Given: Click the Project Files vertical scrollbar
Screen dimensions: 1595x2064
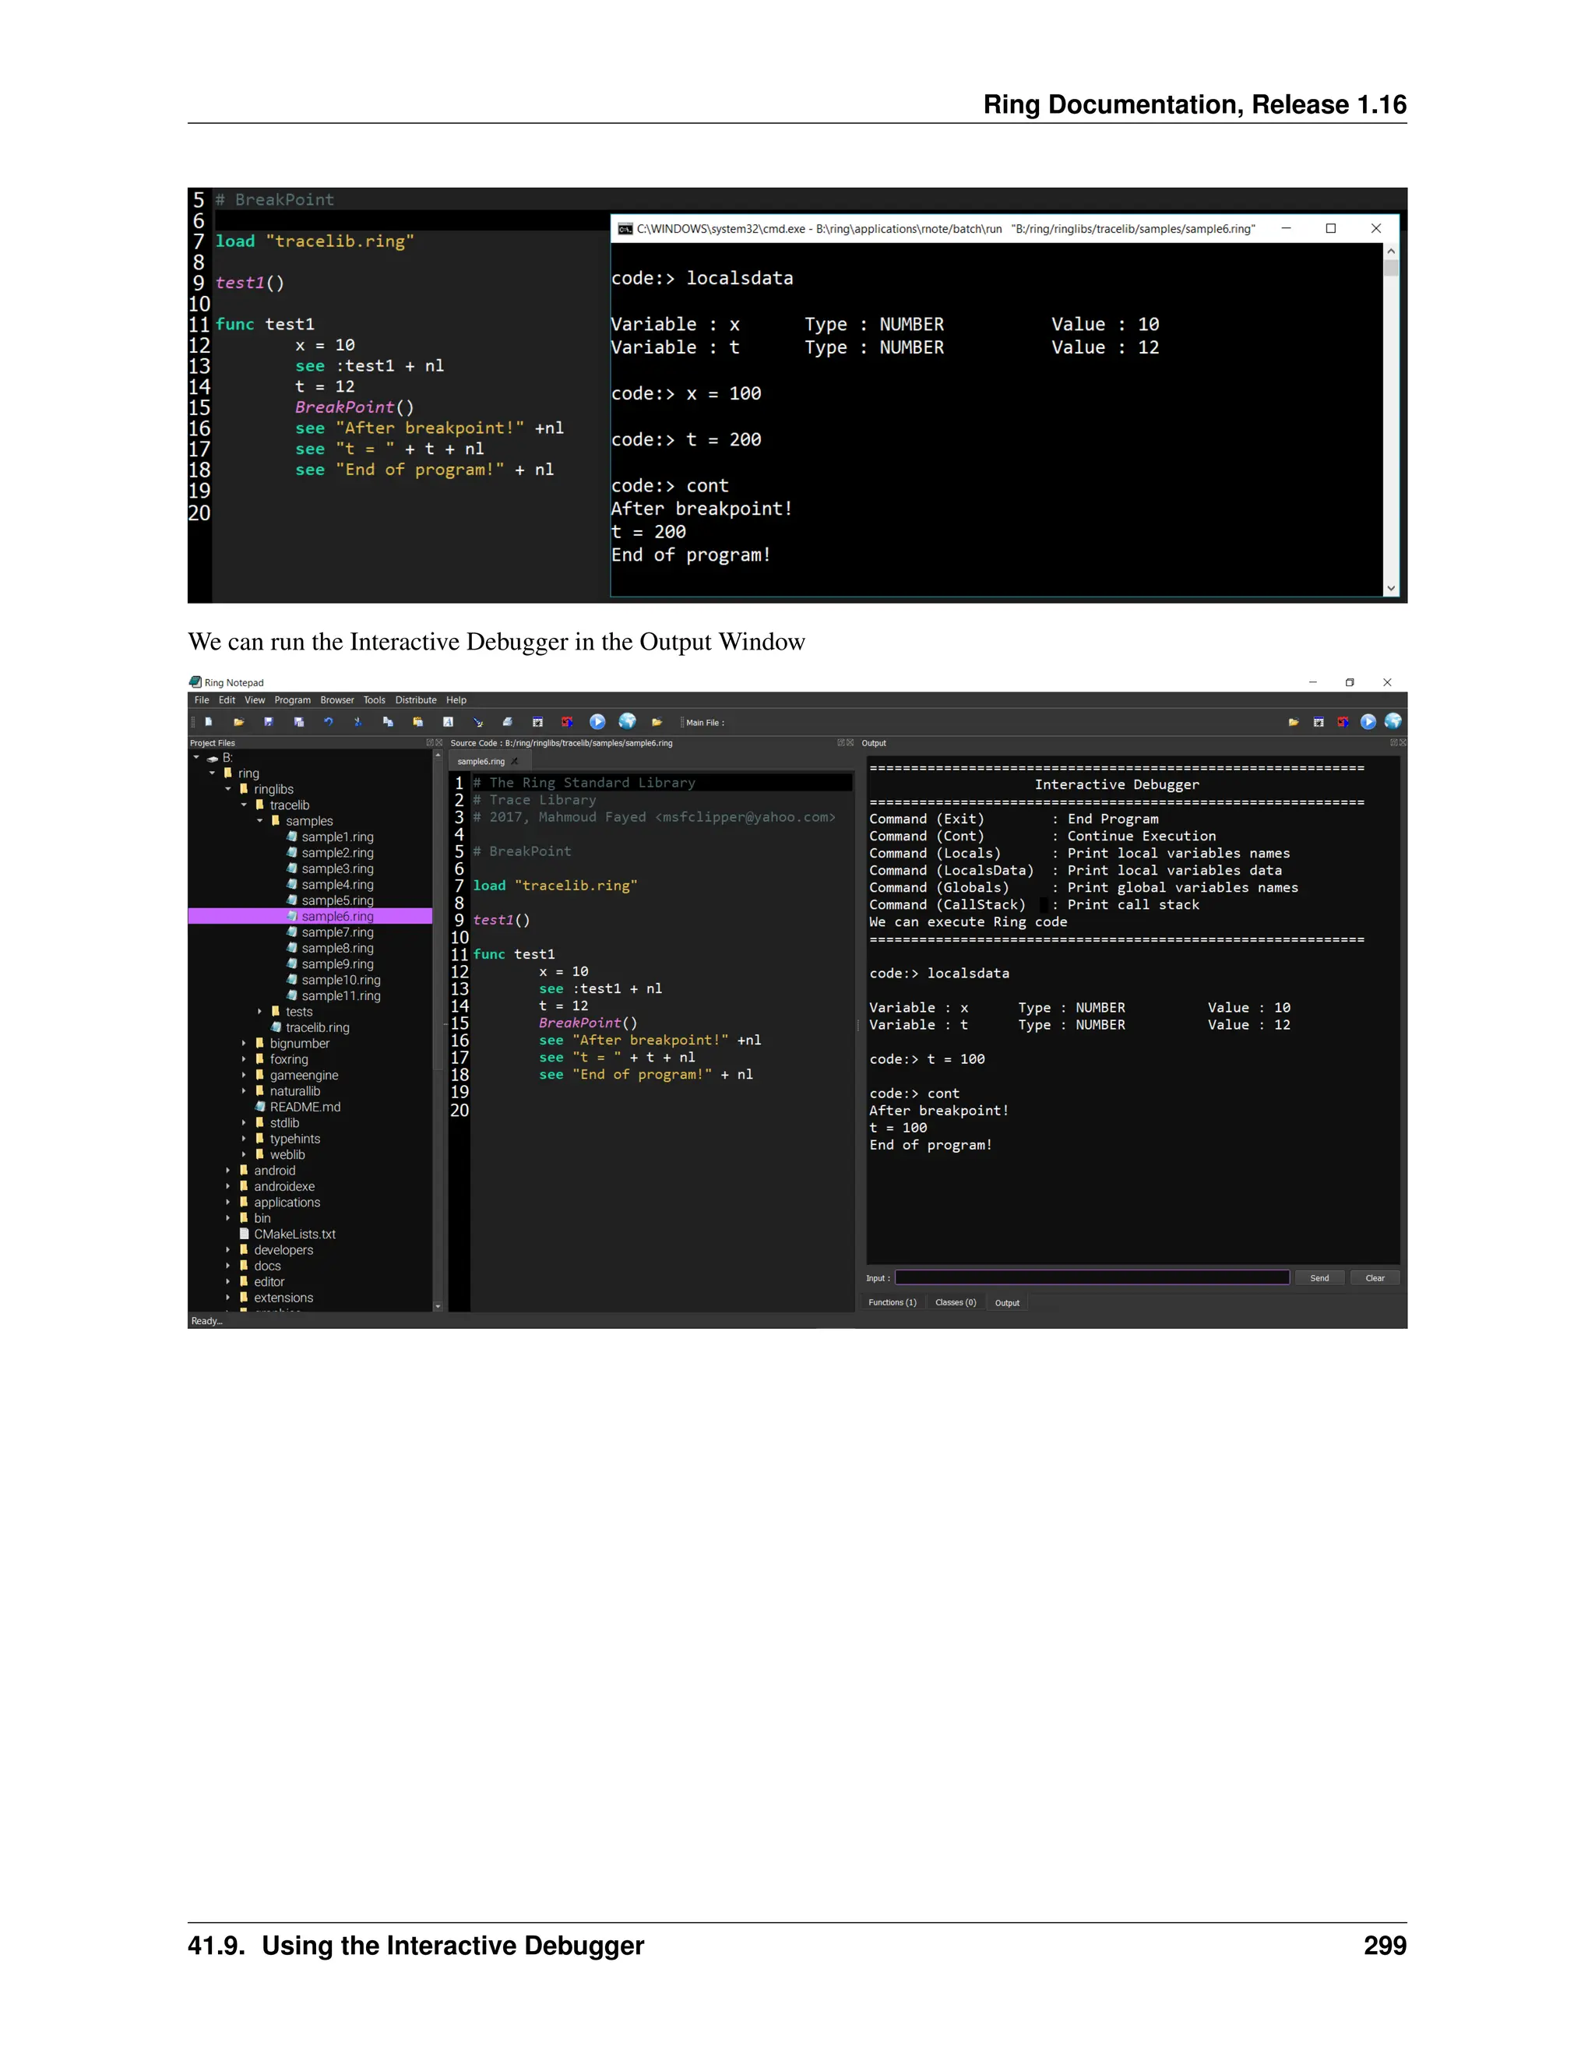Looking at the screenshot, I should [x=438, y=945].
